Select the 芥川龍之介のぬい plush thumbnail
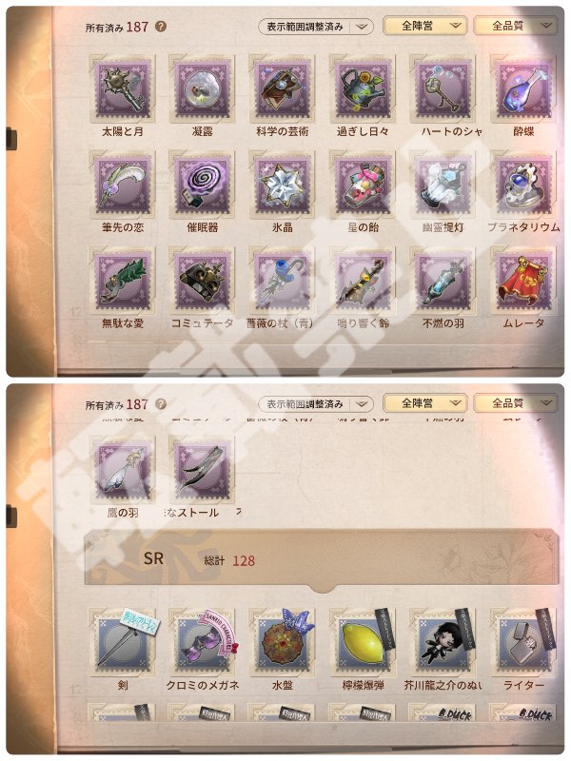The image size is (571, 761). (x=443, y=641)
